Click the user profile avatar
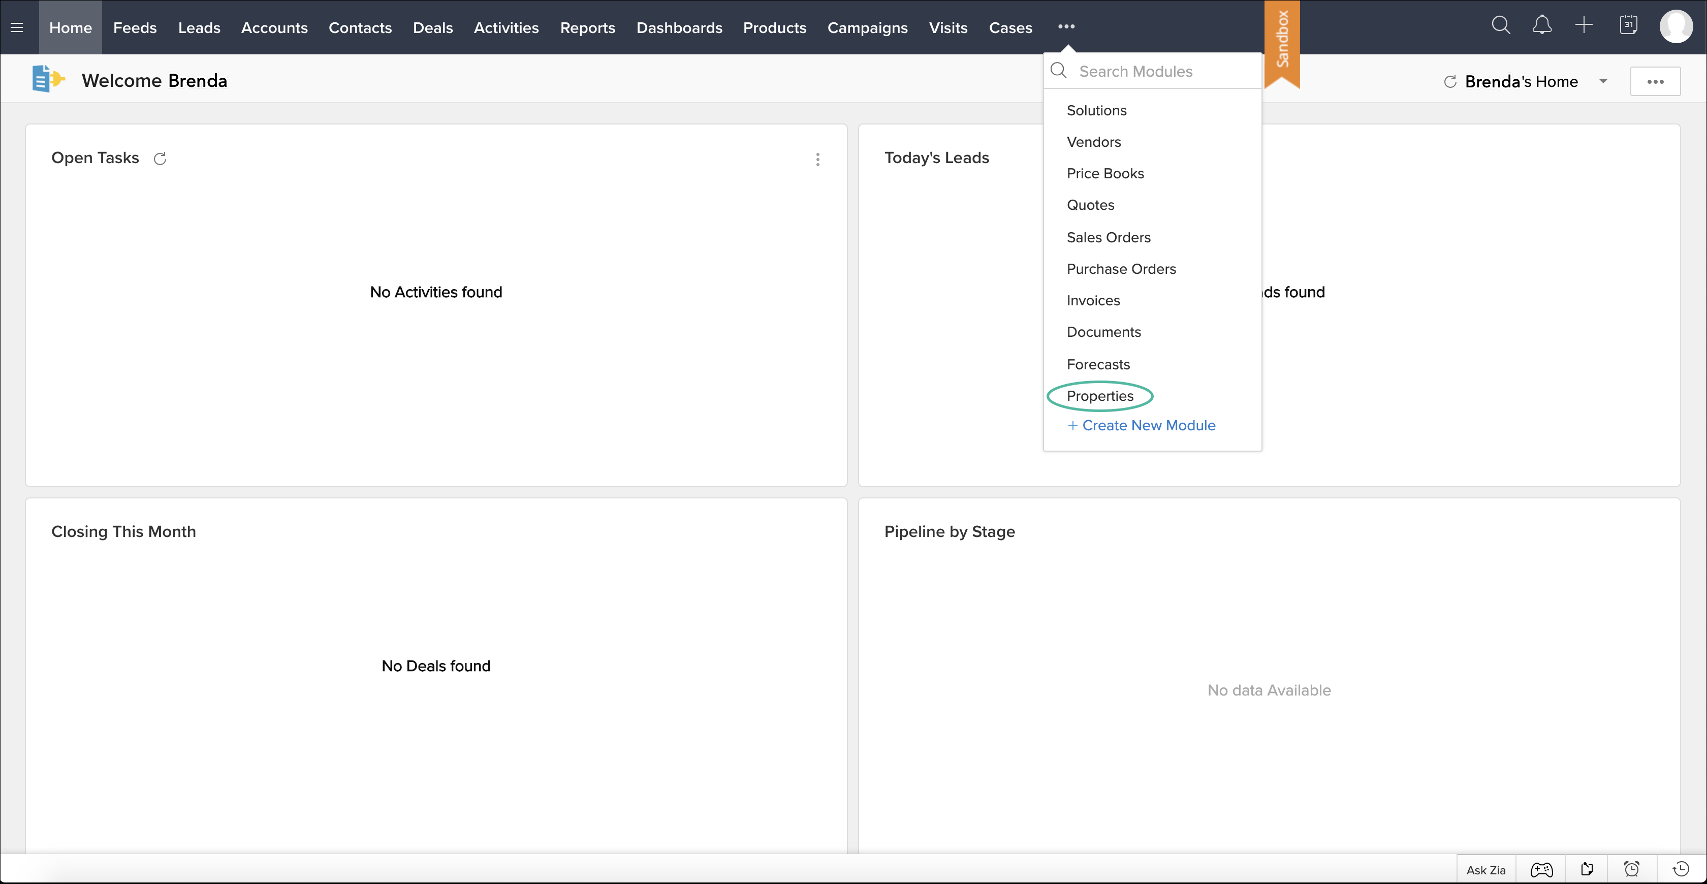This screenshot has height=884, width=1707. (x=1676, y=27)
